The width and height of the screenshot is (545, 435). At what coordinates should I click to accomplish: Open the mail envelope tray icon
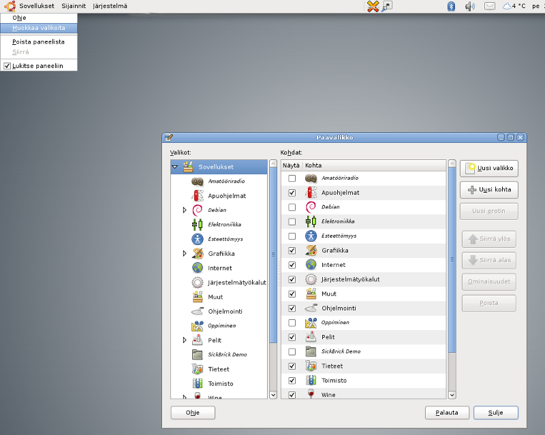click(490, 6)
